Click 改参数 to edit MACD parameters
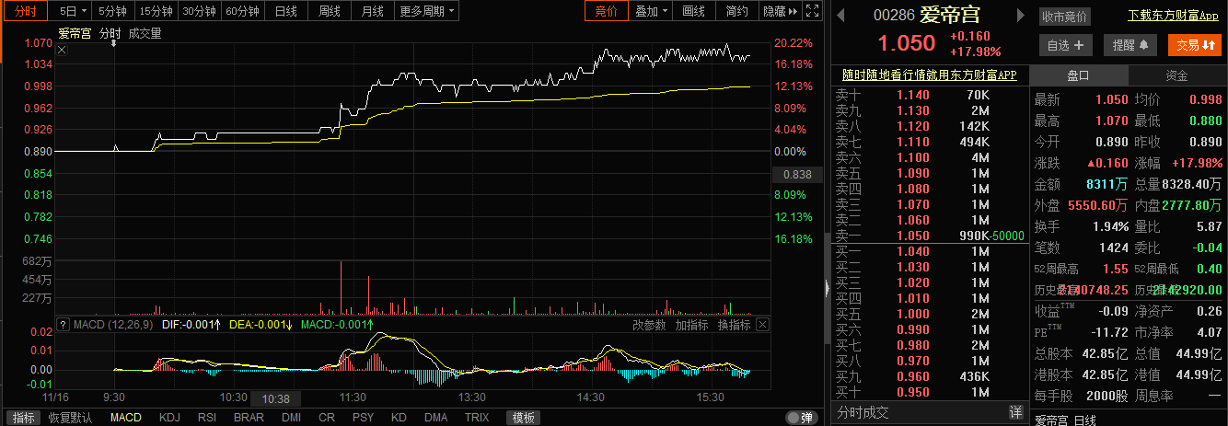 click(x=649, y=324)
